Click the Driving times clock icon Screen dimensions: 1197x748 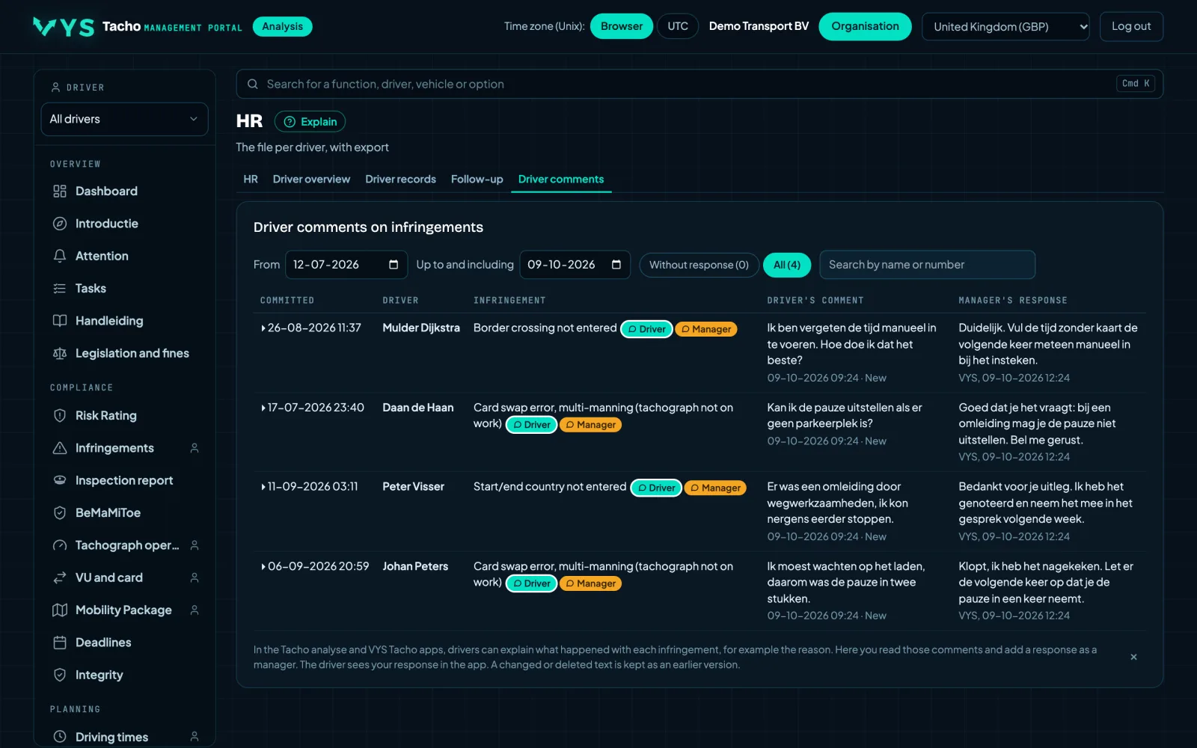point(60,737)
